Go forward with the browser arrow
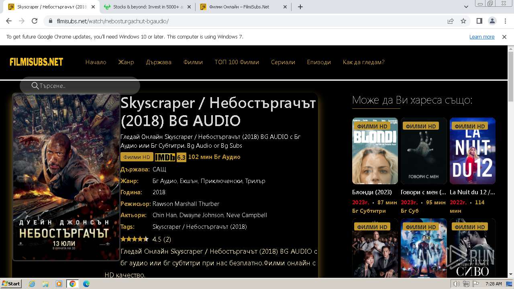 point(22,21)
